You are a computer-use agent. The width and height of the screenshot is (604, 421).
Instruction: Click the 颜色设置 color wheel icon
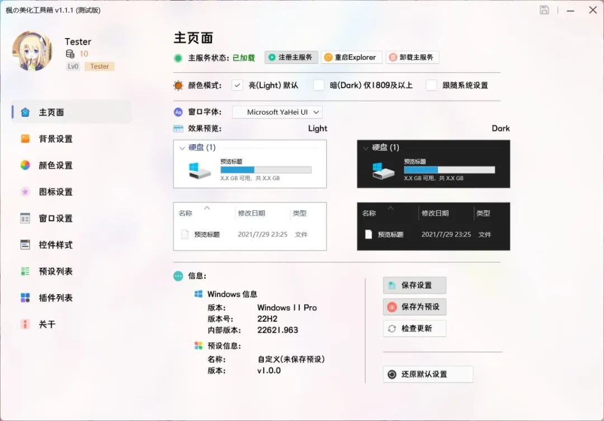(x=25, y=165)
